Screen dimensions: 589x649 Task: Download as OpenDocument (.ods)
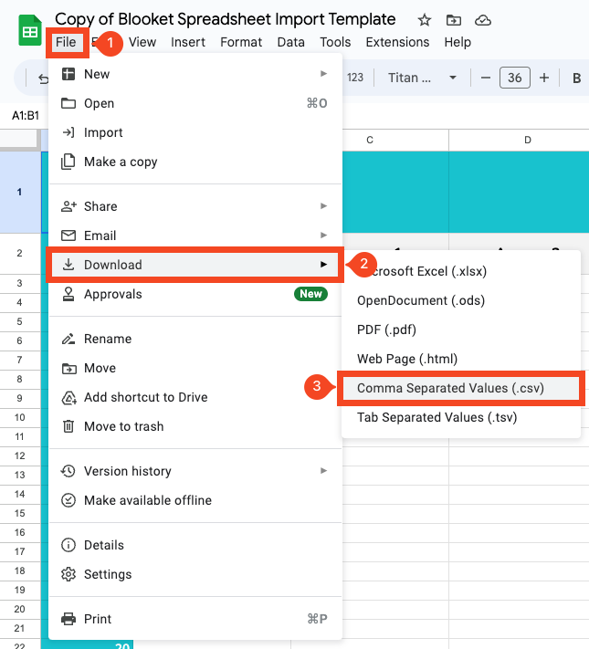coord(461,300)
